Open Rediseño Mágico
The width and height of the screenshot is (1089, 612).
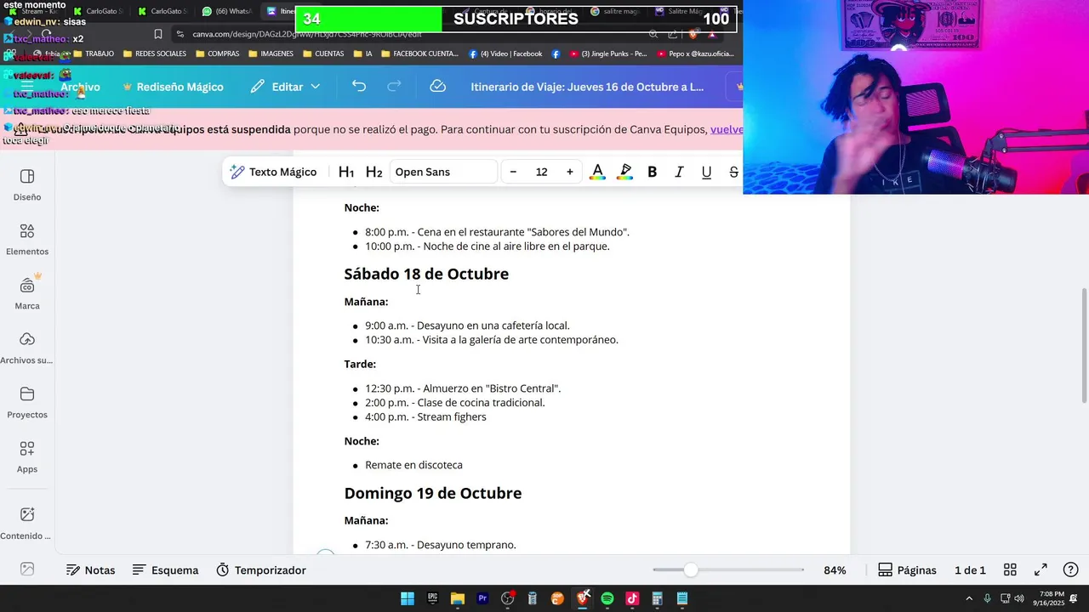[173, 87]
